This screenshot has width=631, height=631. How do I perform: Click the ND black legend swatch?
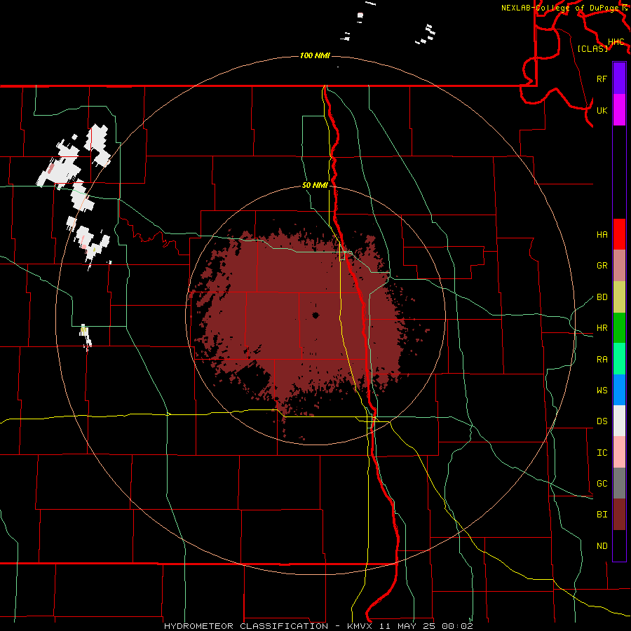pos(619,545)
